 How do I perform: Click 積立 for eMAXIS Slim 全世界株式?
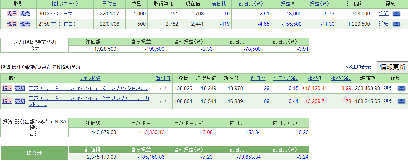[7, 101]
